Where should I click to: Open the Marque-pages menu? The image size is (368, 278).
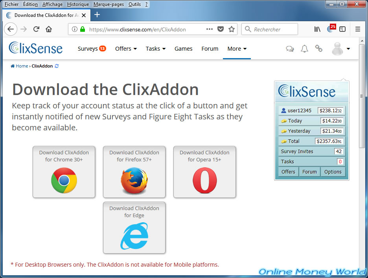[x=109, y=4]
